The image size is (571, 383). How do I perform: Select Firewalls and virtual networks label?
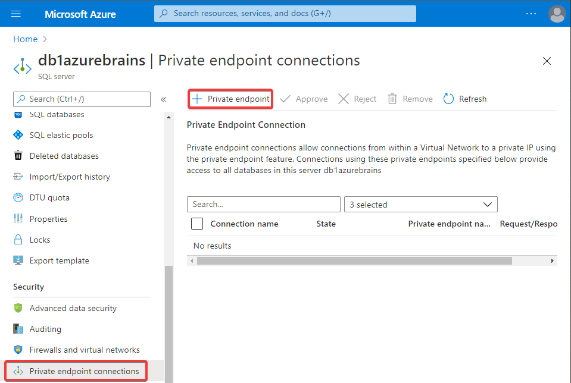pos(85,350)
